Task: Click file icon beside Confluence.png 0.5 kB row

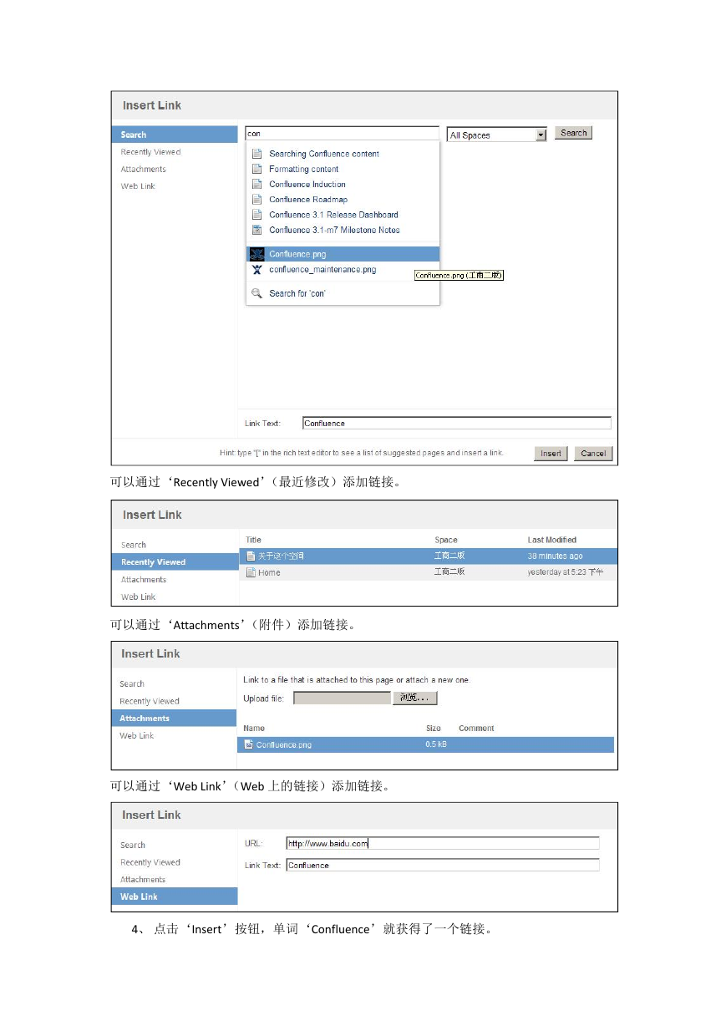Action: (249, 744)
